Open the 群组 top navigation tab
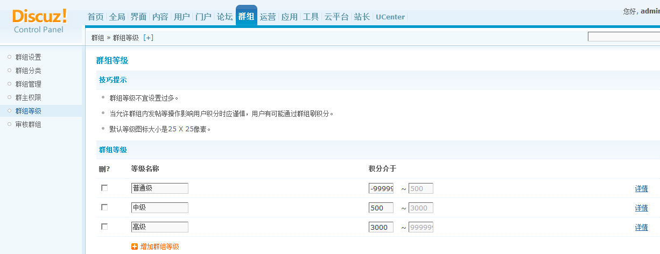Screen dimensions: 660x254 [246, 17]
